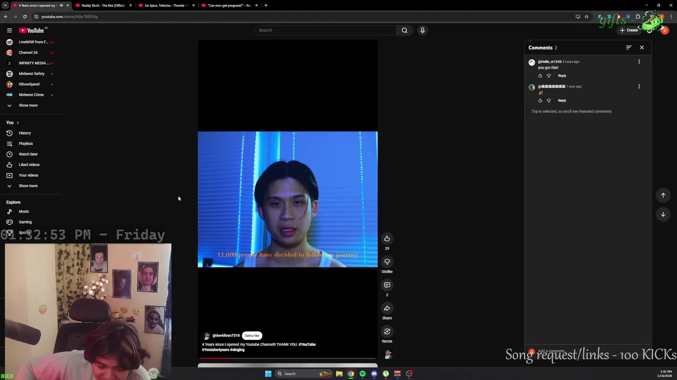Dislike the "you got this!" comment
The height and width of the screenshot is (380, 677).
point(548,76)
